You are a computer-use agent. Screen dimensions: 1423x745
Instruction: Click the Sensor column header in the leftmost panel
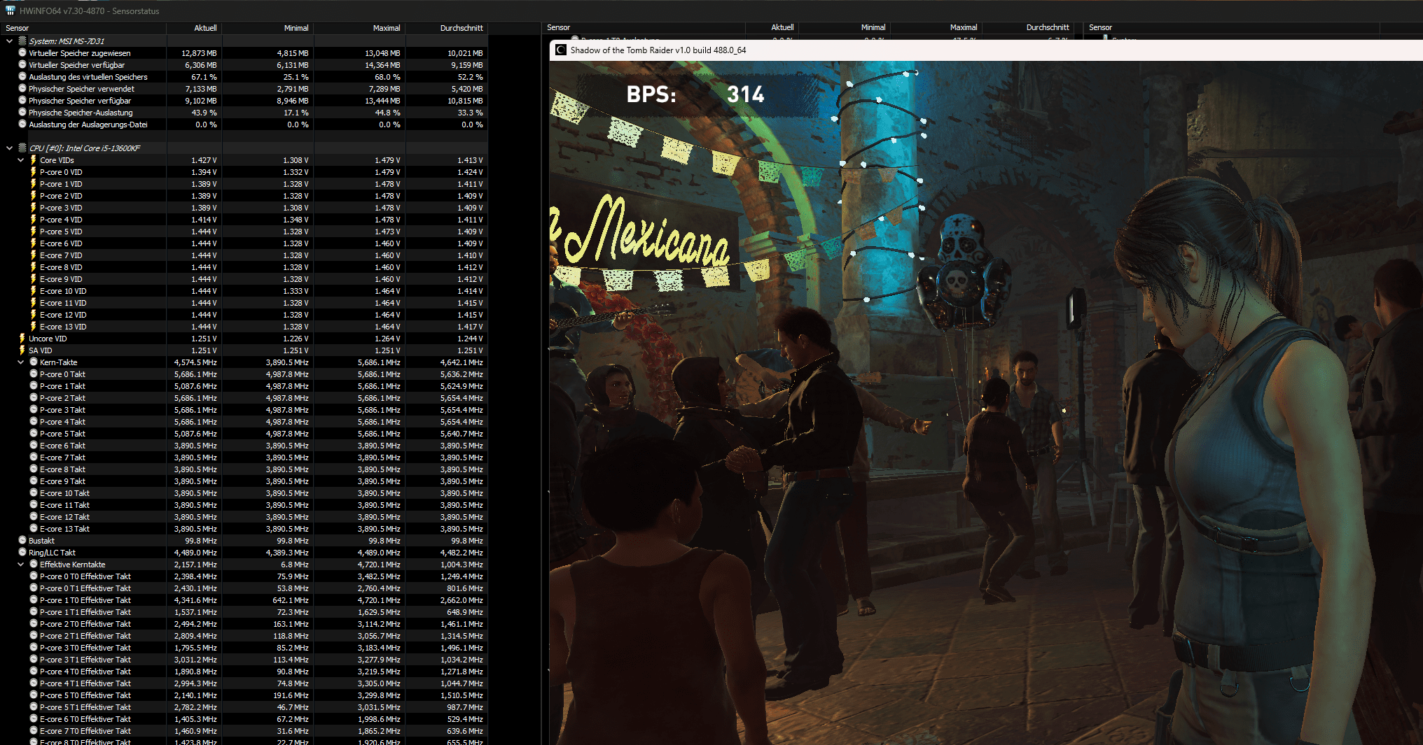[83, 28]
